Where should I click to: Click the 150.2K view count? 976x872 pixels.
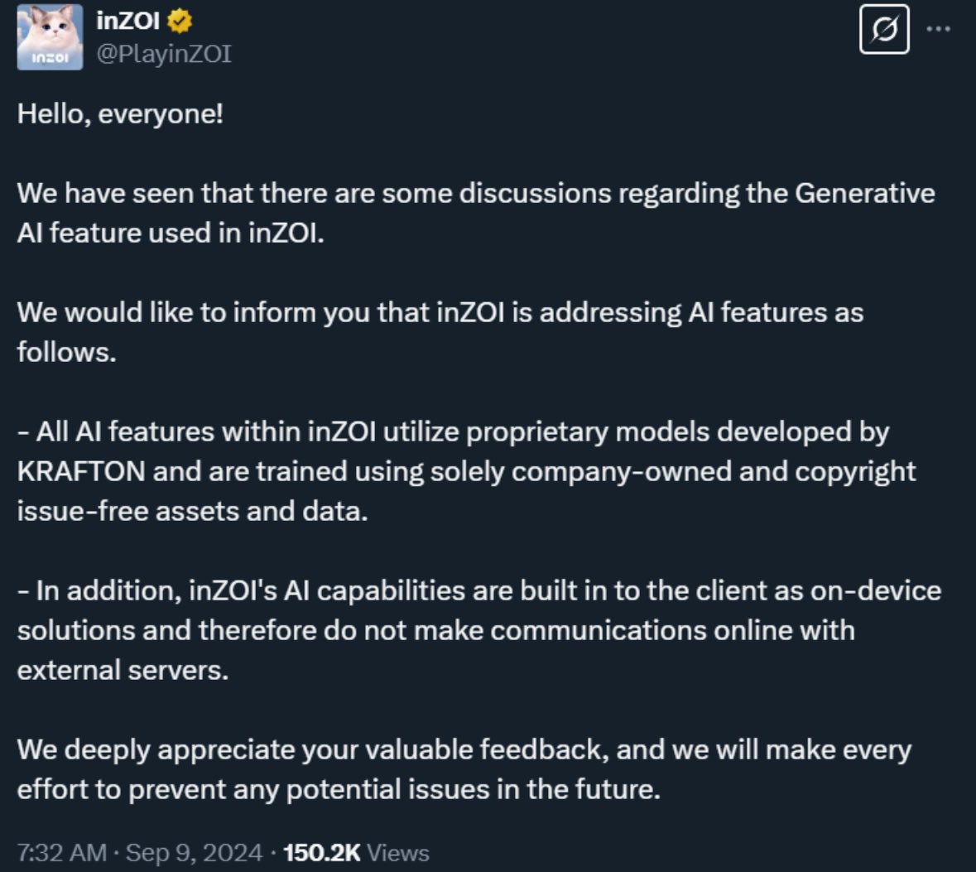pyautogui.click(x=322, y=852)
